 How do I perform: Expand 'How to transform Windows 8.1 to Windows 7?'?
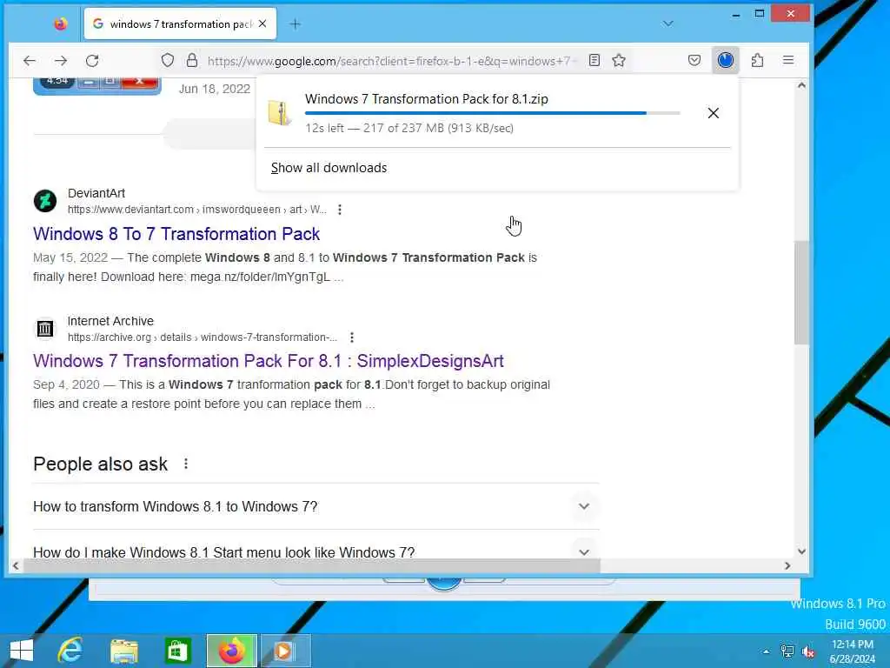316,506
